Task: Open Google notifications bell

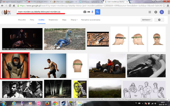Action: (x=156, y=12)
